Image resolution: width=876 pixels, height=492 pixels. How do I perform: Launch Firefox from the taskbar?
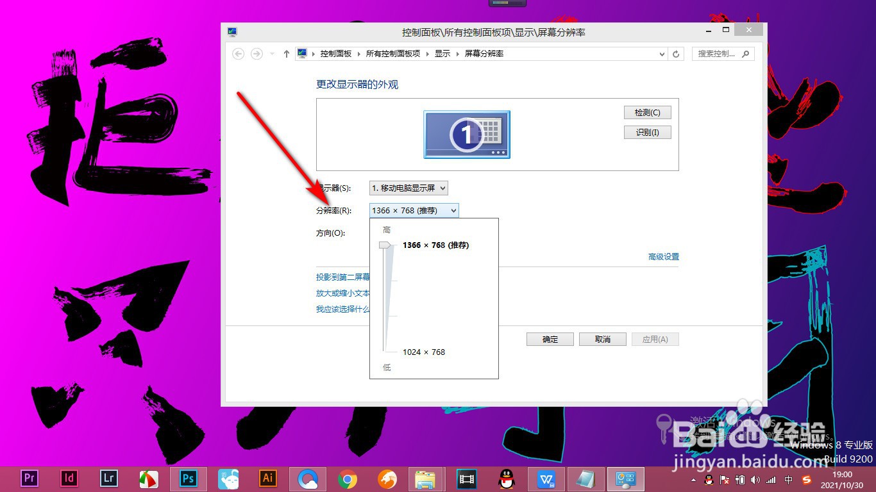[x=387, y=479]
